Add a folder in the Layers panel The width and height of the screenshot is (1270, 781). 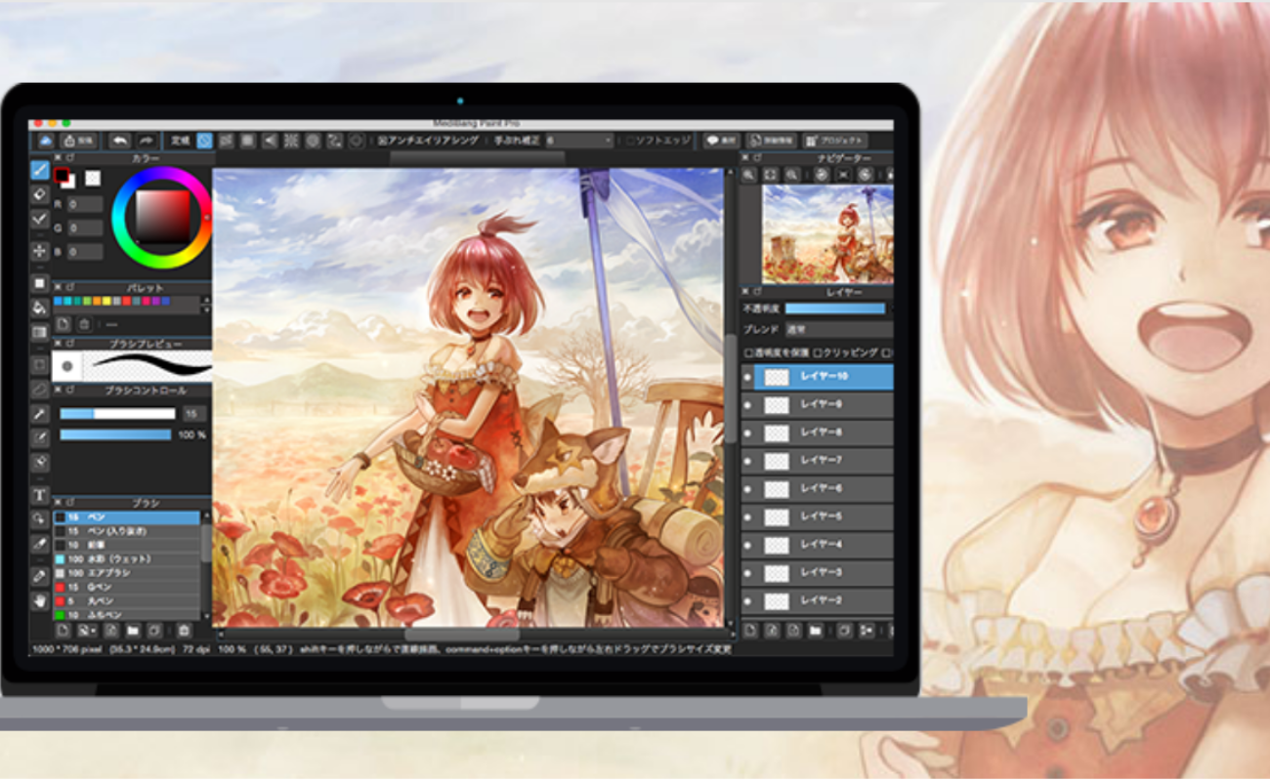[x=815, y=631]
